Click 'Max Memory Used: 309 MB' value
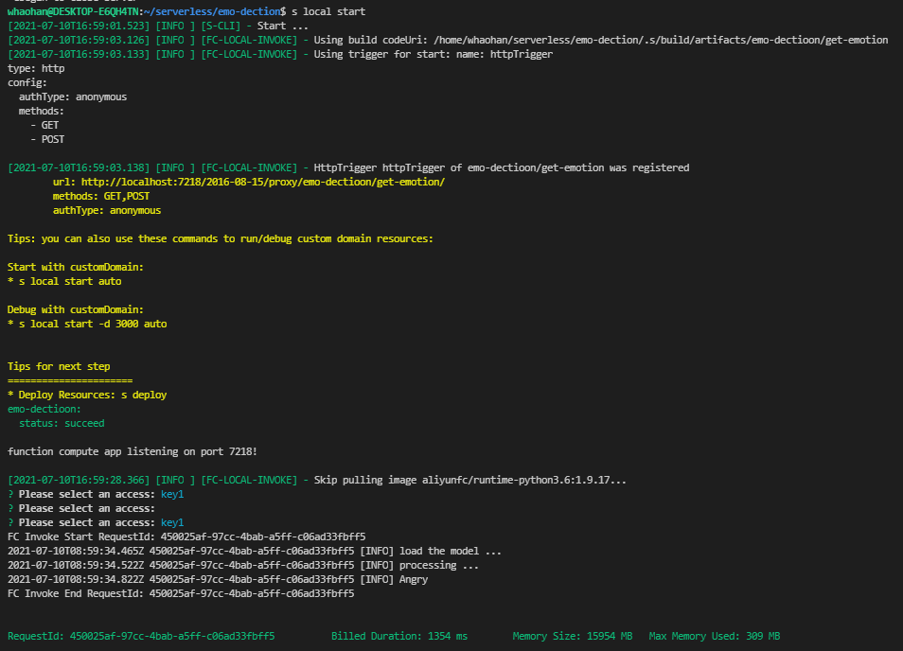Screen dimensions: 903x651 [715, 636]
